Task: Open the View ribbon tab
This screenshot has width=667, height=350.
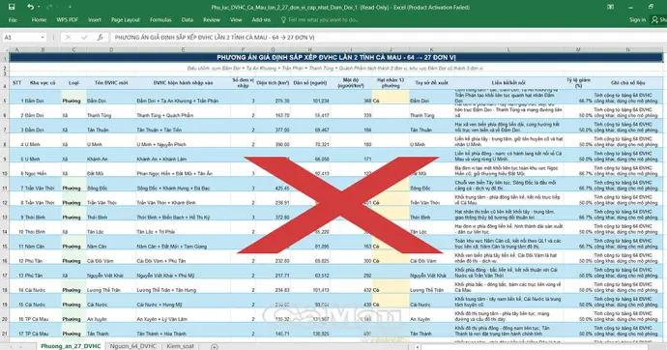Action: click(236, 19)
